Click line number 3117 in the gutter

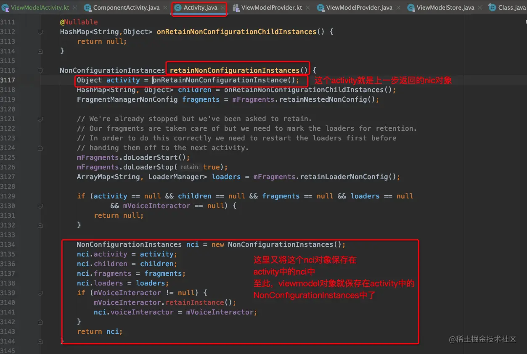8,80
